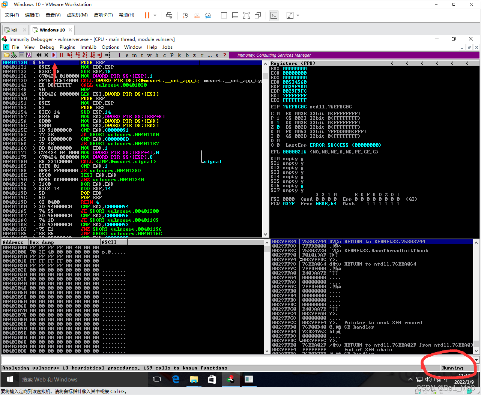Viewport: 481px width, 395px height.
Task: Click the Trace over icon
Action: coord(92,55)
